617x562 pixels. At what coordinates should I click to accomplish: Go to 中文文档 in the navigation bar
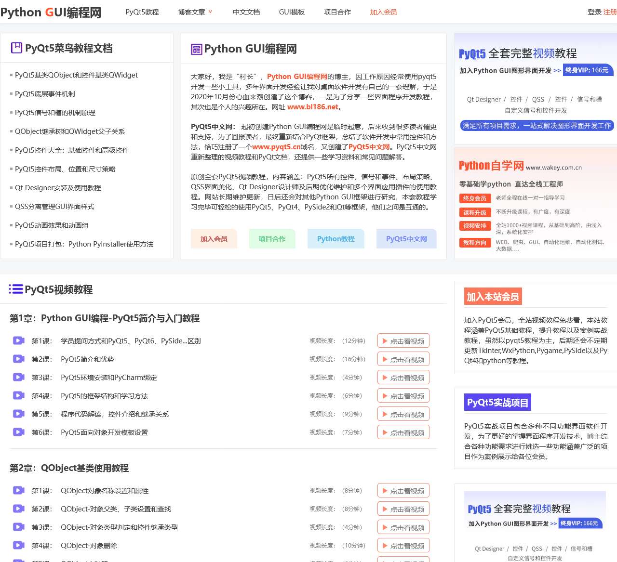(246, 12)
